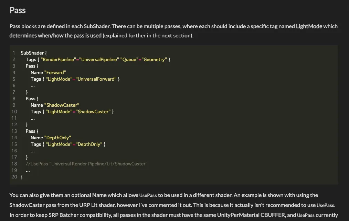Click bold "LightMode" in the intro paragraph
The width and height of the screenshot is (349, 221).
point(309,26)
